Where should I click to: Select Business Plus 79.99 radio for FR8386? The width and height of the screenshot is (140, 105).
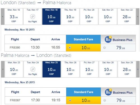(104, 48)
